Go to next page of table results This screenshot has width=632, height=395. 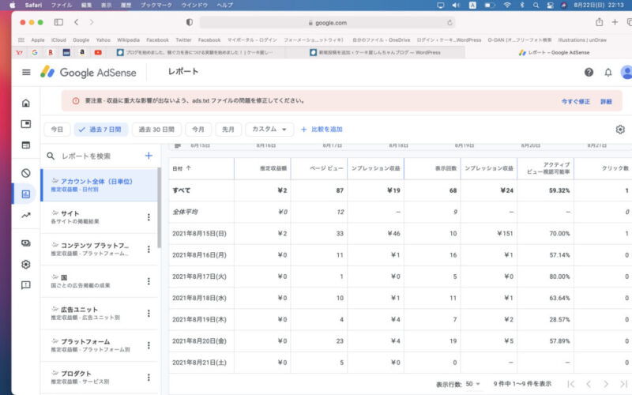pos(606,384)
